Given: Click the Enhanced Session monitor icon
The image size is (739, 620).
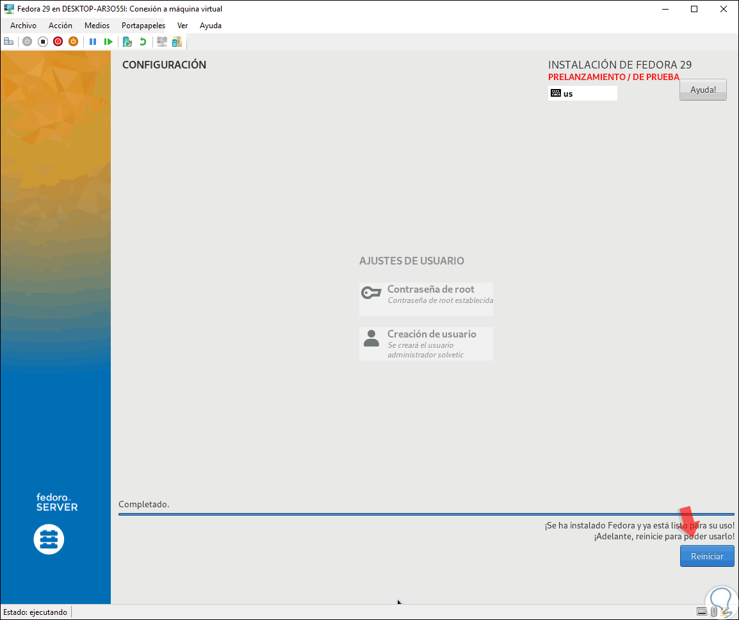Looking at the screenshot, I should tap(162, 42).
